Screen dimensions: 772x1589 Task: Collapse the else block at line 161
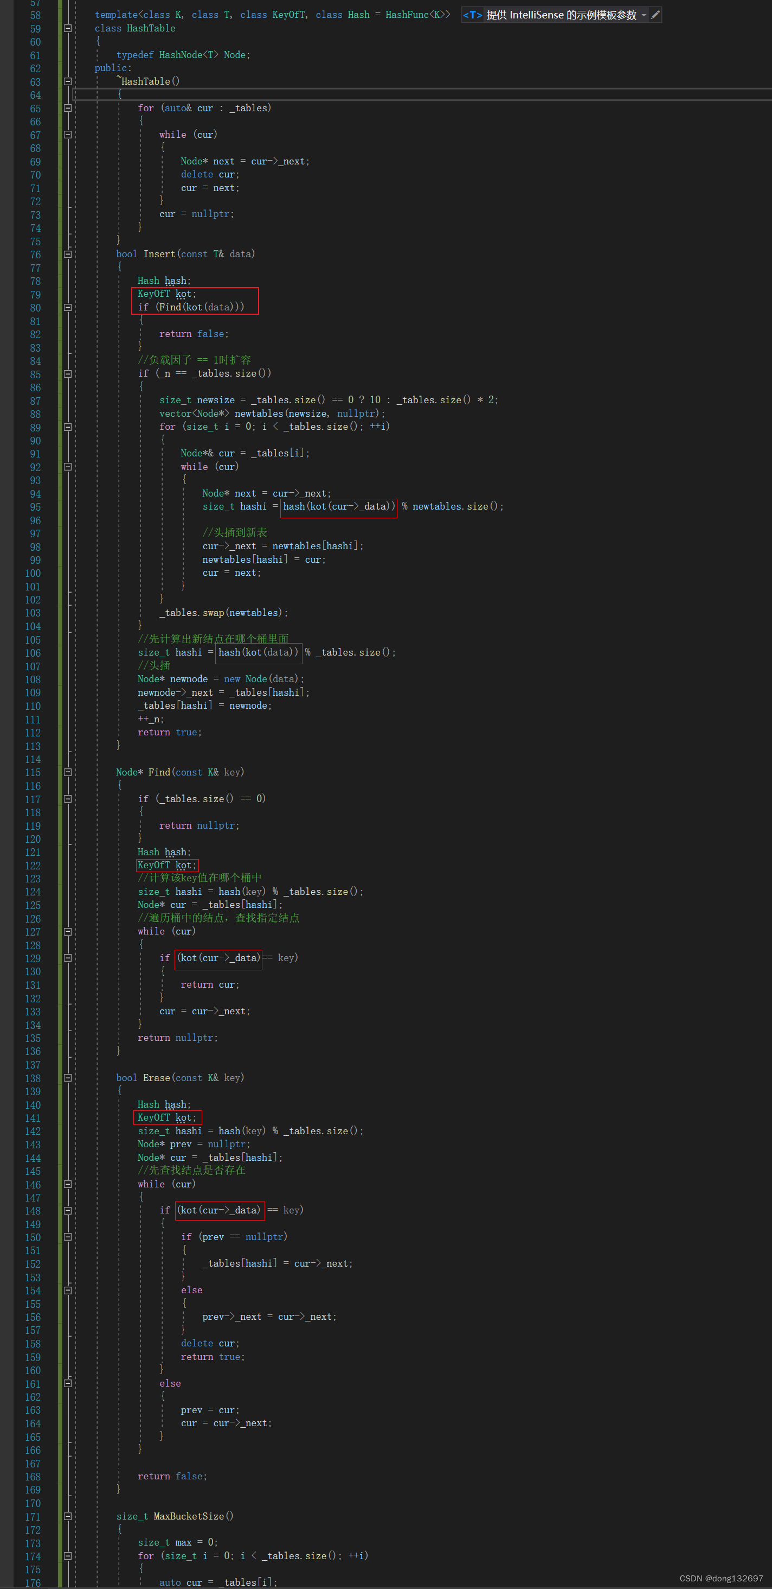pos(68,1383)
